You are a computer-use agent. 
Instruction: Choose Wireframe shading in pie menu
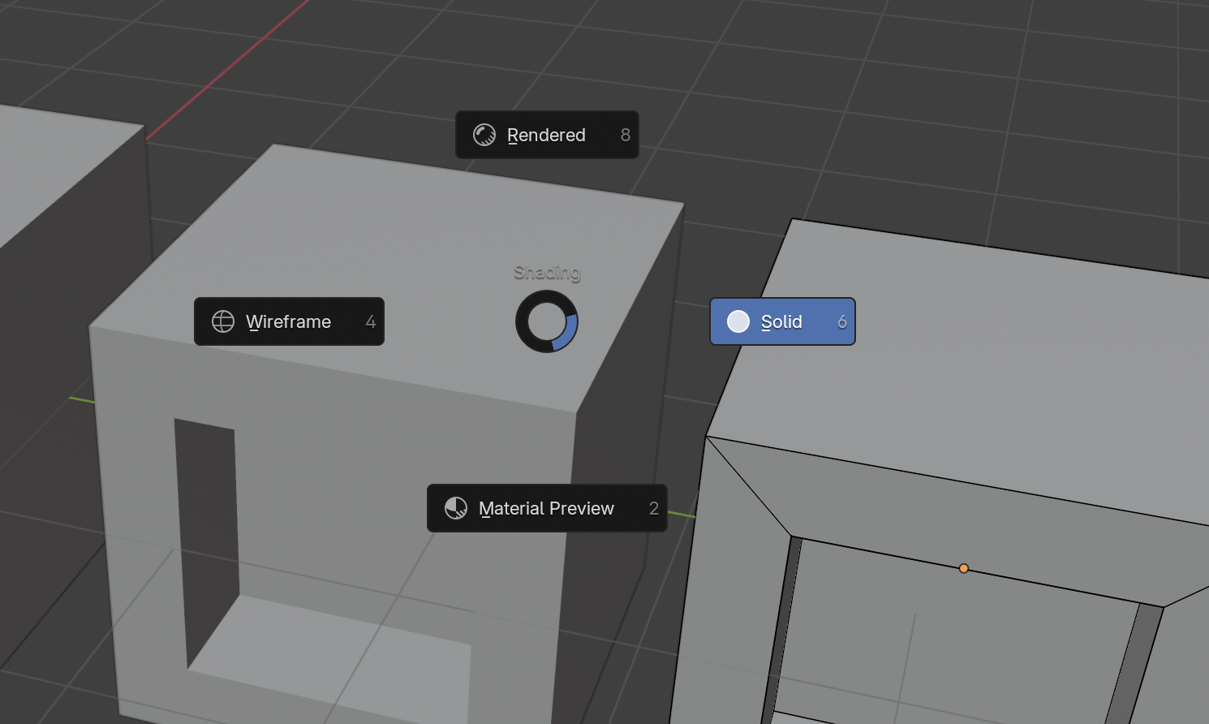pyautogui.click(x=289, y=321)
